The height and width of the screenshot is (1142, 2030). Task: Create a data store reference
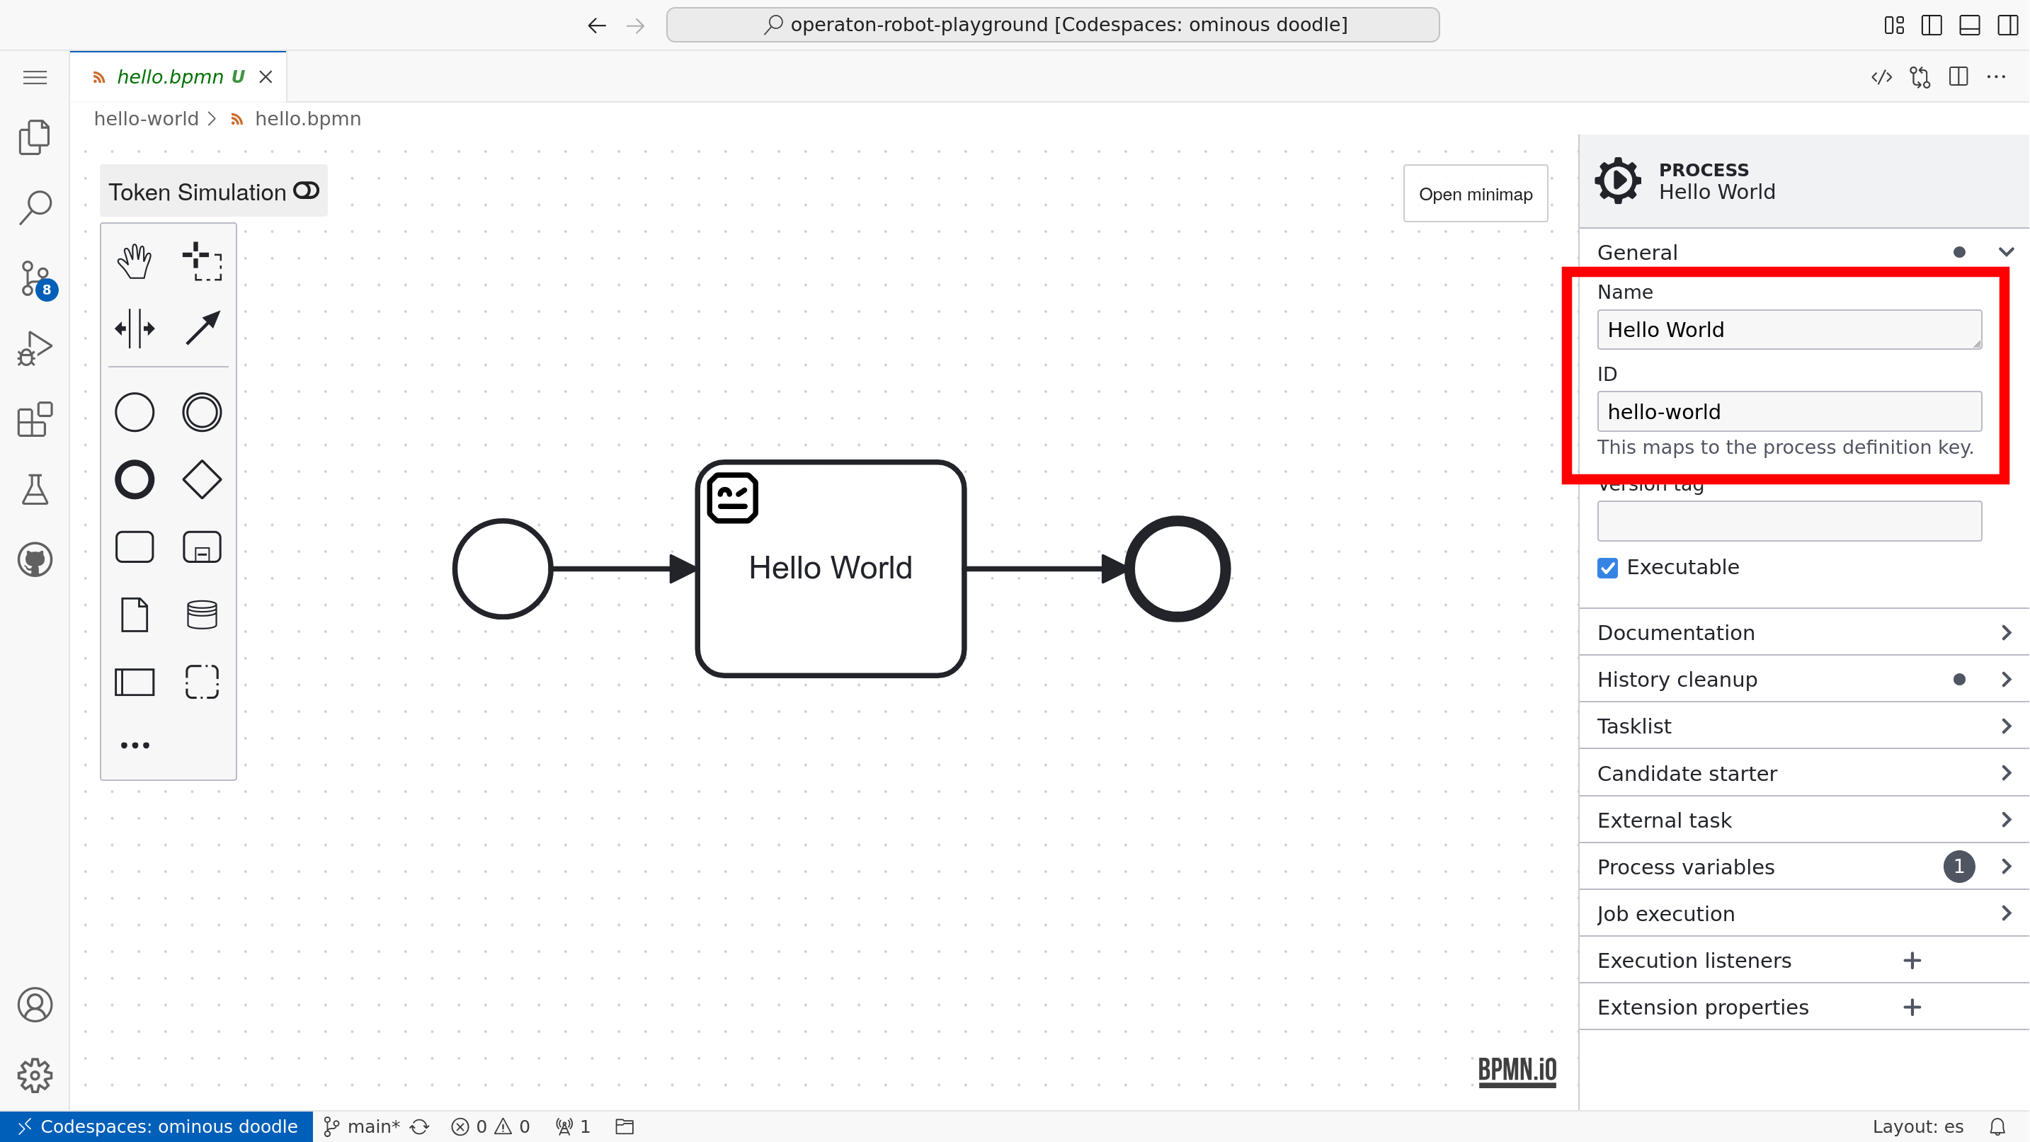(202, 615)
